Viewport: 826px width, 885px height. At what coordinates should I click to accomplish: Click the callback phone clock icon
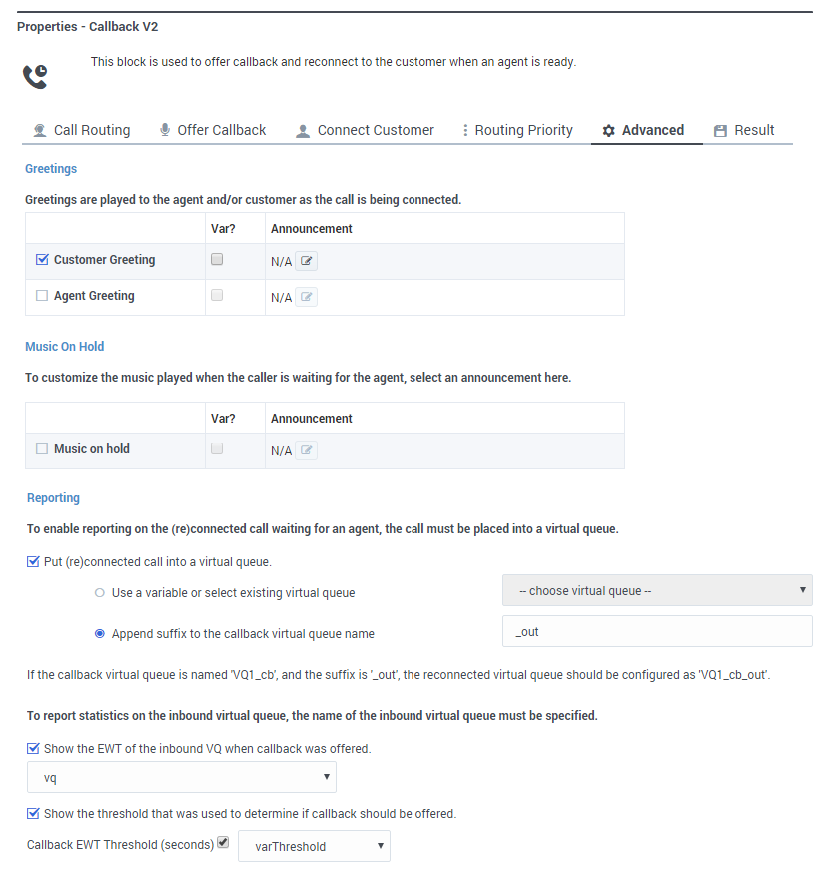click(35, 76)
